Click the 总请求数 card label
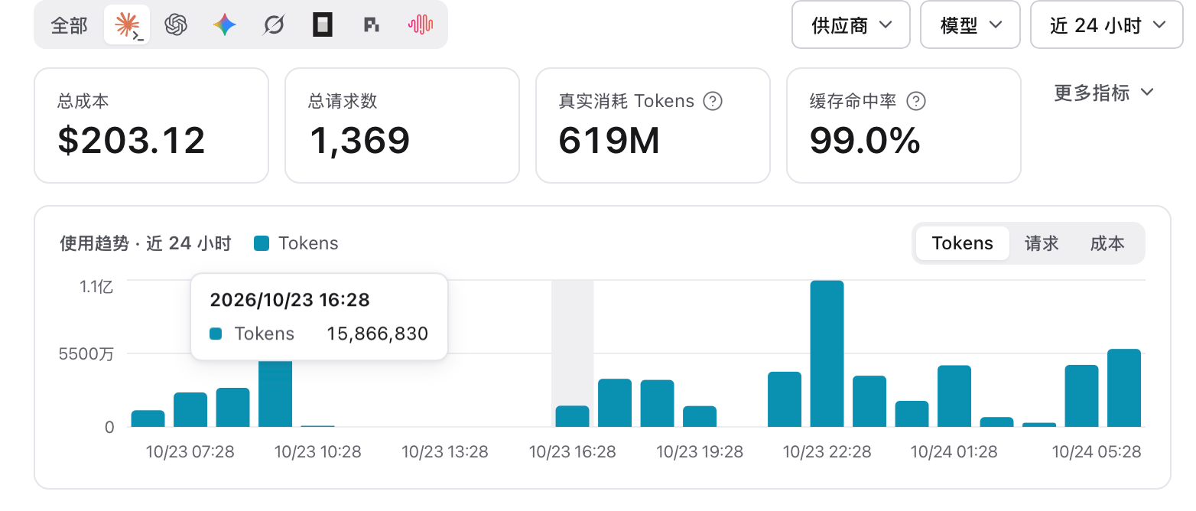This screenshot has width=1196, height=511. click(343, 101)
